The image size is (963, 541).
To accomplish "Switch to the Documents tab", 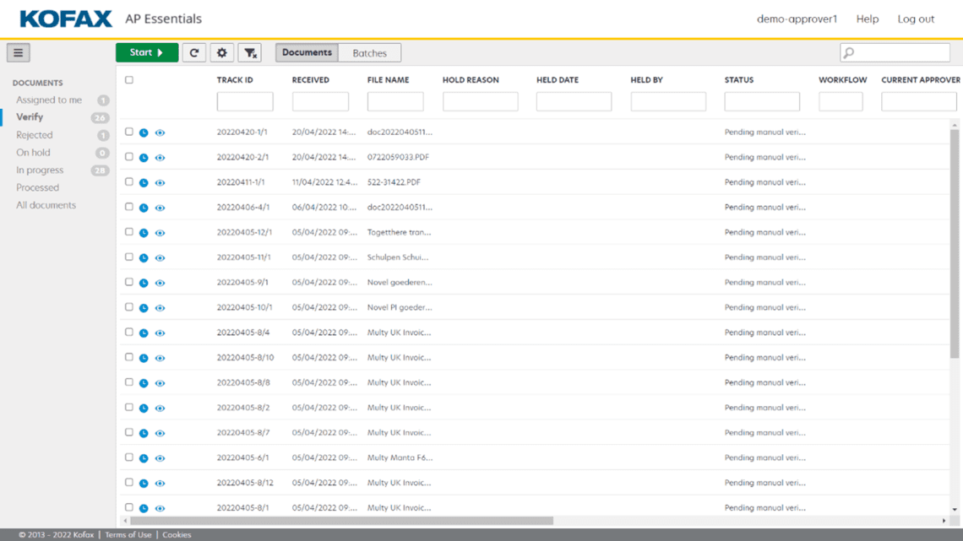I will click(307, 52).
